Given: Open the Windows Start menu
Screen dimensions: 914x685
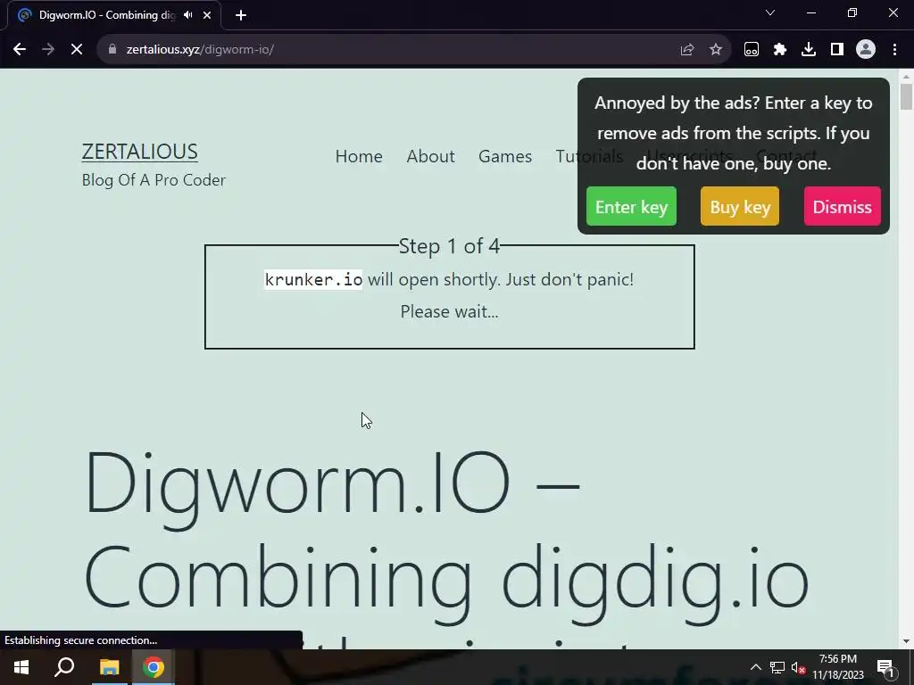Looking at the screenshot, I should tap(21, 667).
